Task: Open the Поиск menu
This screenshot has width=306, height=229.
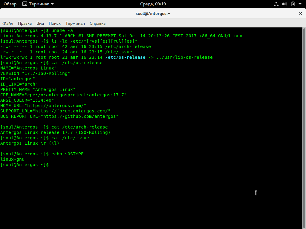Action: pos(55,23)
